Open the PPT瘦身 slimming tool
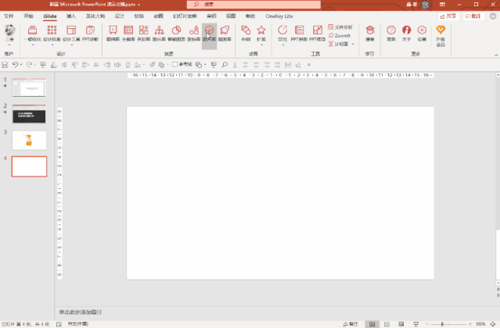500x328 pixels. point(317,33)
